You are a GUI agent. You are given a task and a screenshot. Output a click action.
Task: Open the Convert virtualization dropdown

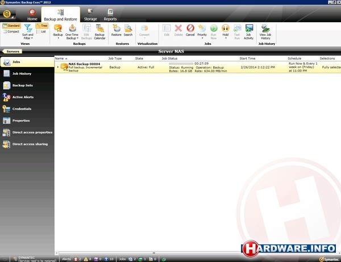[144, 32]
